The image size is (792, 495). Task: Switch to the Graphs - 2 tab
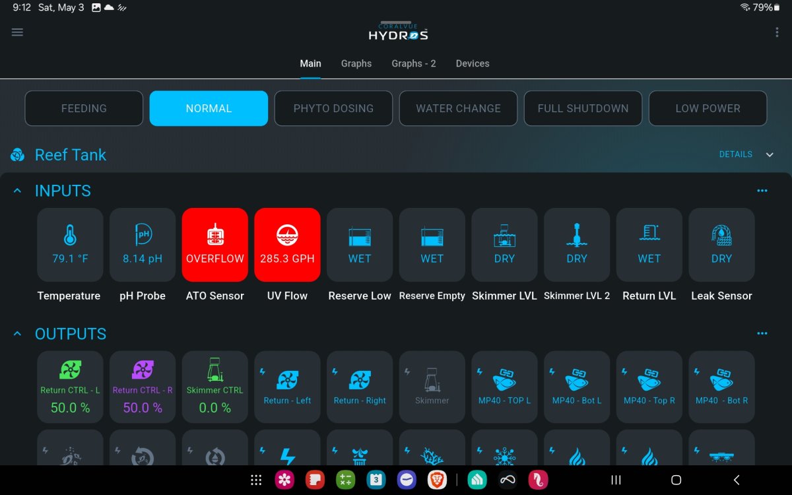[x=414, y=63]
